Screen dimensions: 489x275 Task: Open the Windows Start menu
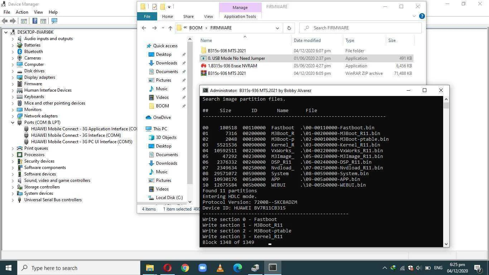[9, 268]
